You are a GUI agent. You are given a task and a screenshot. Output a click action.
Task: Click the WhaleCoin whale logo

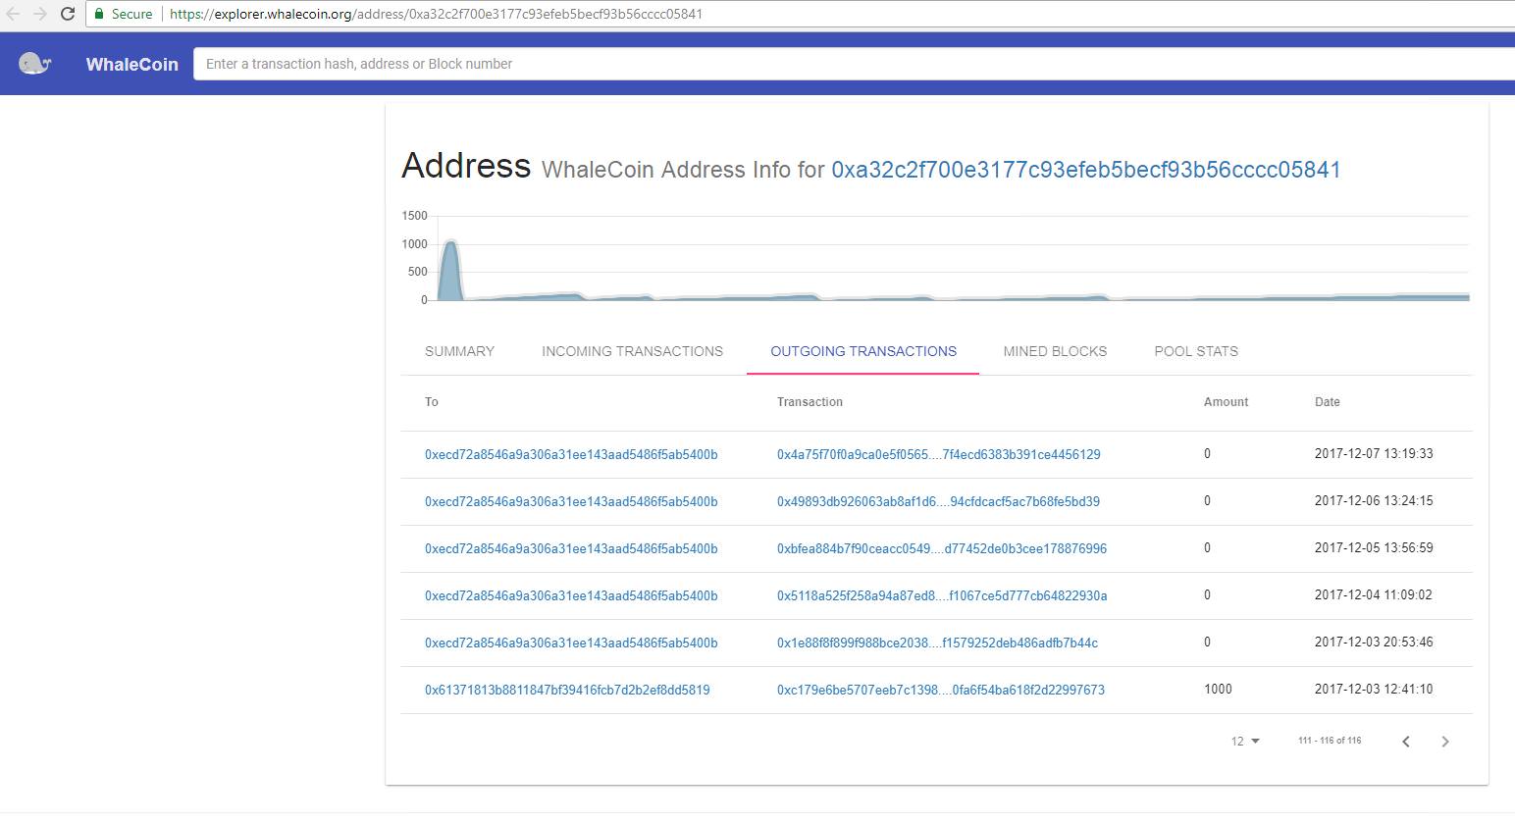(x=34, y=64)
